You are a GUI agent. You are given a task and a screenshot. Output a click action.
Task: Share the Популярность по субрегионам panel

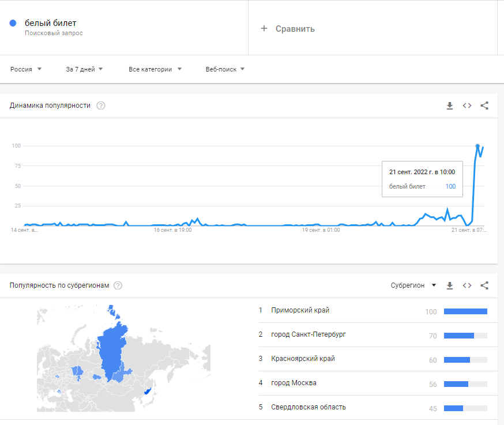point(484,285)
